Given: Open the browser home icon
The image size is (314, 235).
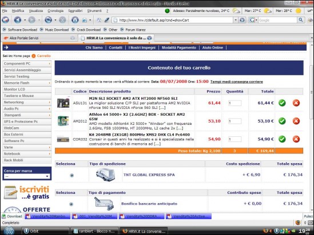Looking at the screenshot, I should tap(75, 20).
